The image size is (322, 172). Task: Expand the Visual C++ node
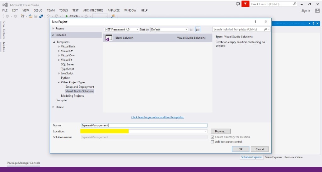(x=59, y=56)
